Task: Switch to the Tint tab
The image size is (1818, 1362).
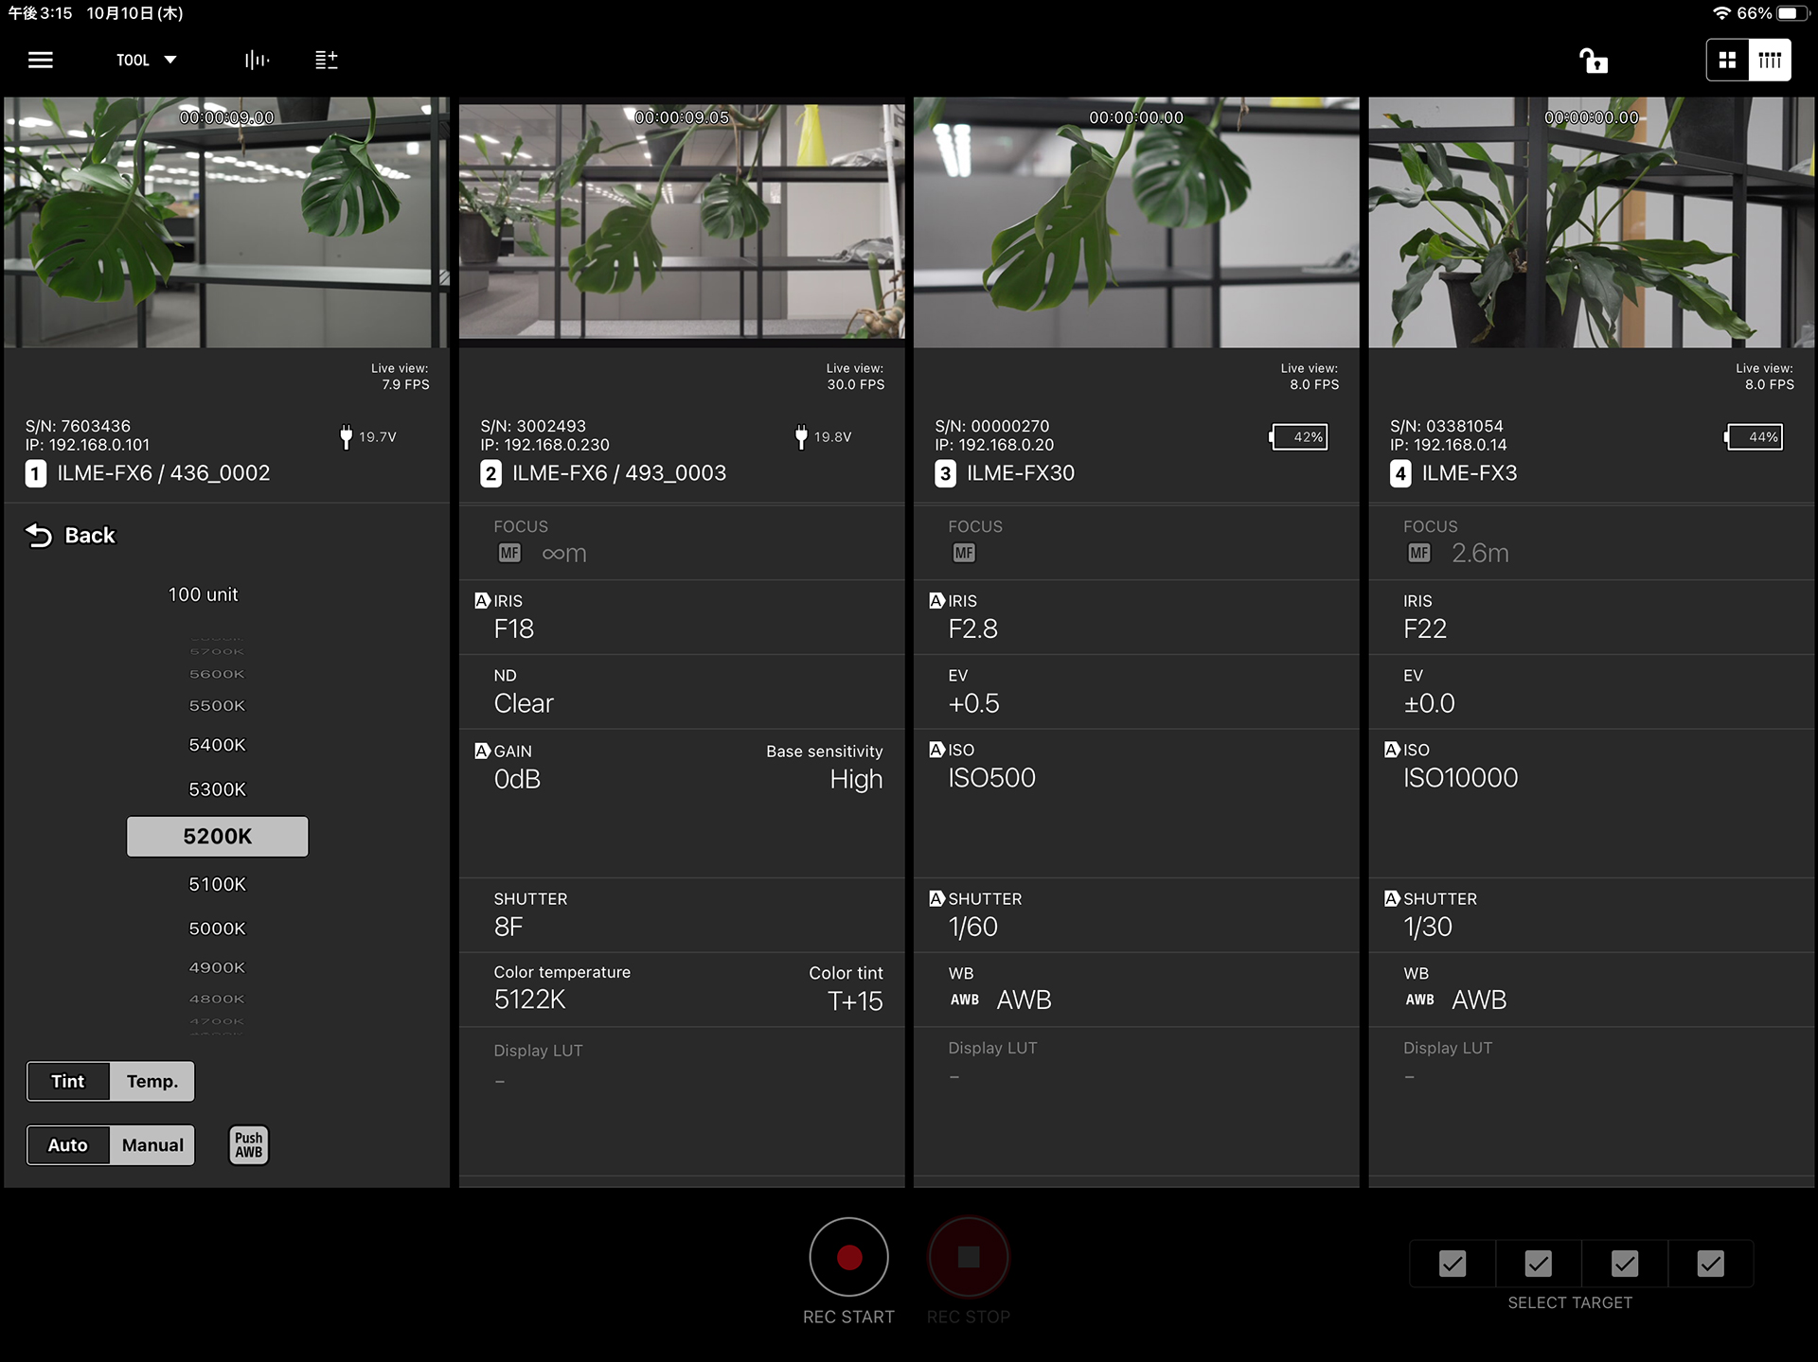Action: 68,1081
